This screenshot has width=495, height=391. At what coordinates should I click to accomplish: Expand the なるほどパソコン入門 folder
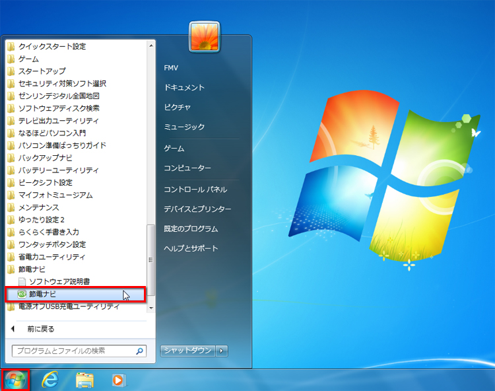47,133
